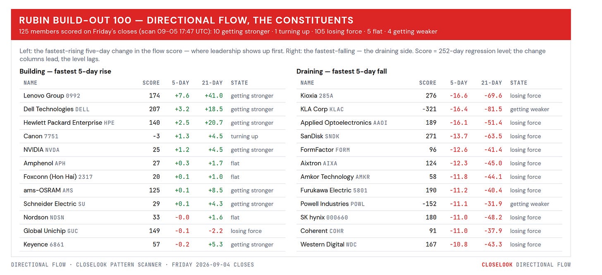Click the 'Draining — fastest 5-day fall' heading
The height and width of the screenshot is (275, 602).
(342, 71)
